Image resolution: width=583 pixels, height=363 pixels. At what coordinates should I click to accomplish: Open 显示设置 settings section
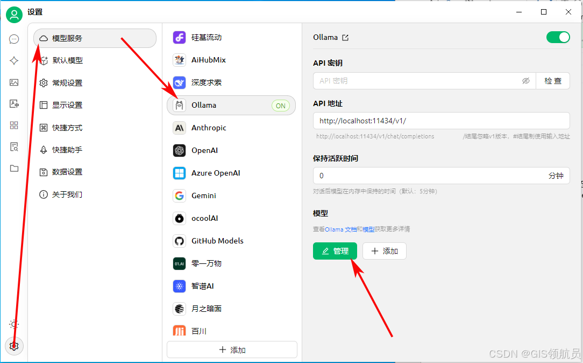tap(95, 105)
